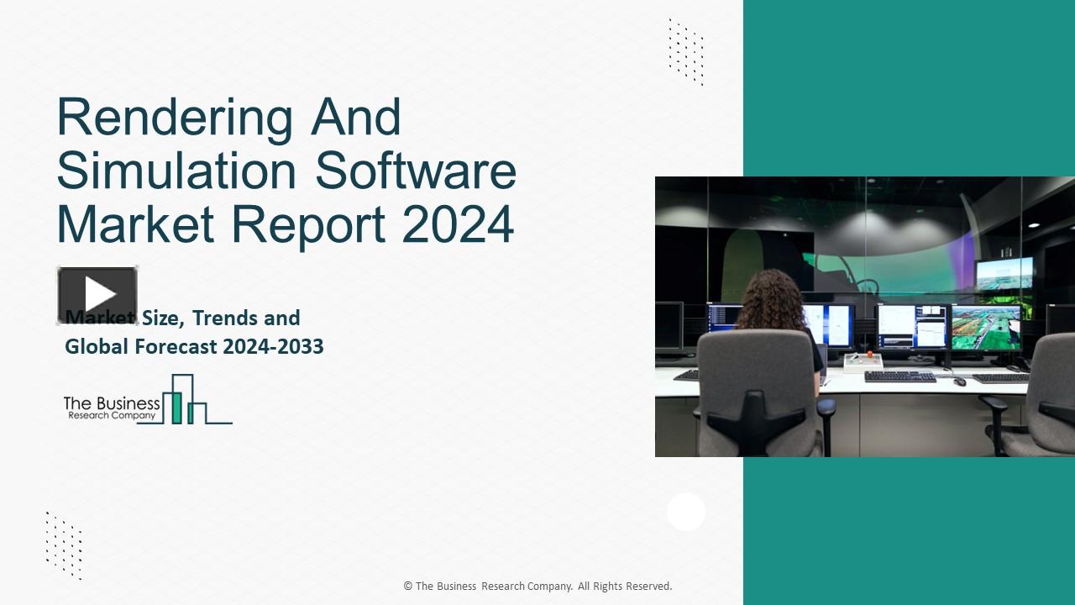Click the bar chart logo icon
The height and width of the screenshot is (605, 1075).
click(188, 400)
